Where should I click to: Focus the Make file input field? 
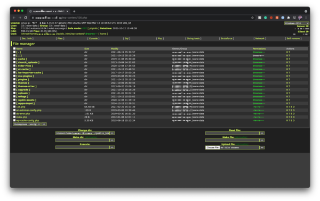[x=232, y=140]
